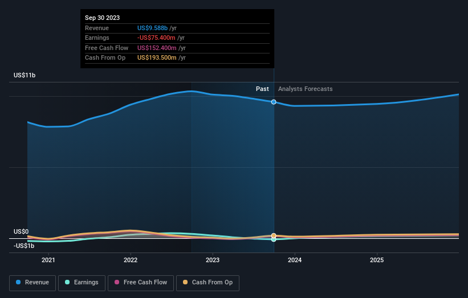Select the 2022 x-axis label
The height and width of the screenshot is (298, 468).
point(131,260)
